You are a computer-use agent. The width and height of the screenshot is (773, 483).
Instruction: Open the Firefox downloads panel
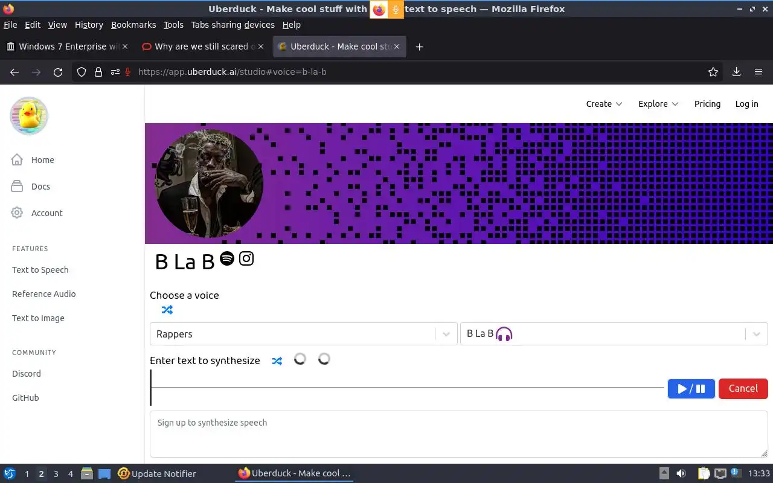(737, 72)
